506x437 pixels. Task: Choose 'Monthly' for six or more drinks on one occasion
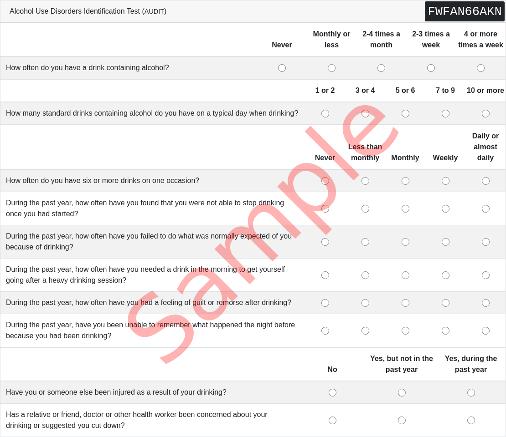tap(405, 181)
